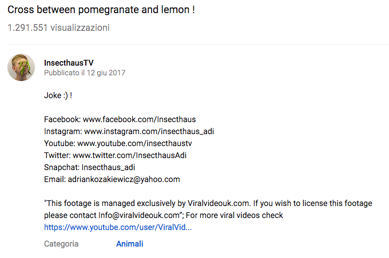Viewport: 389px width, 258px height.
Task: Click the Categoria label
Action: (61, 244)
